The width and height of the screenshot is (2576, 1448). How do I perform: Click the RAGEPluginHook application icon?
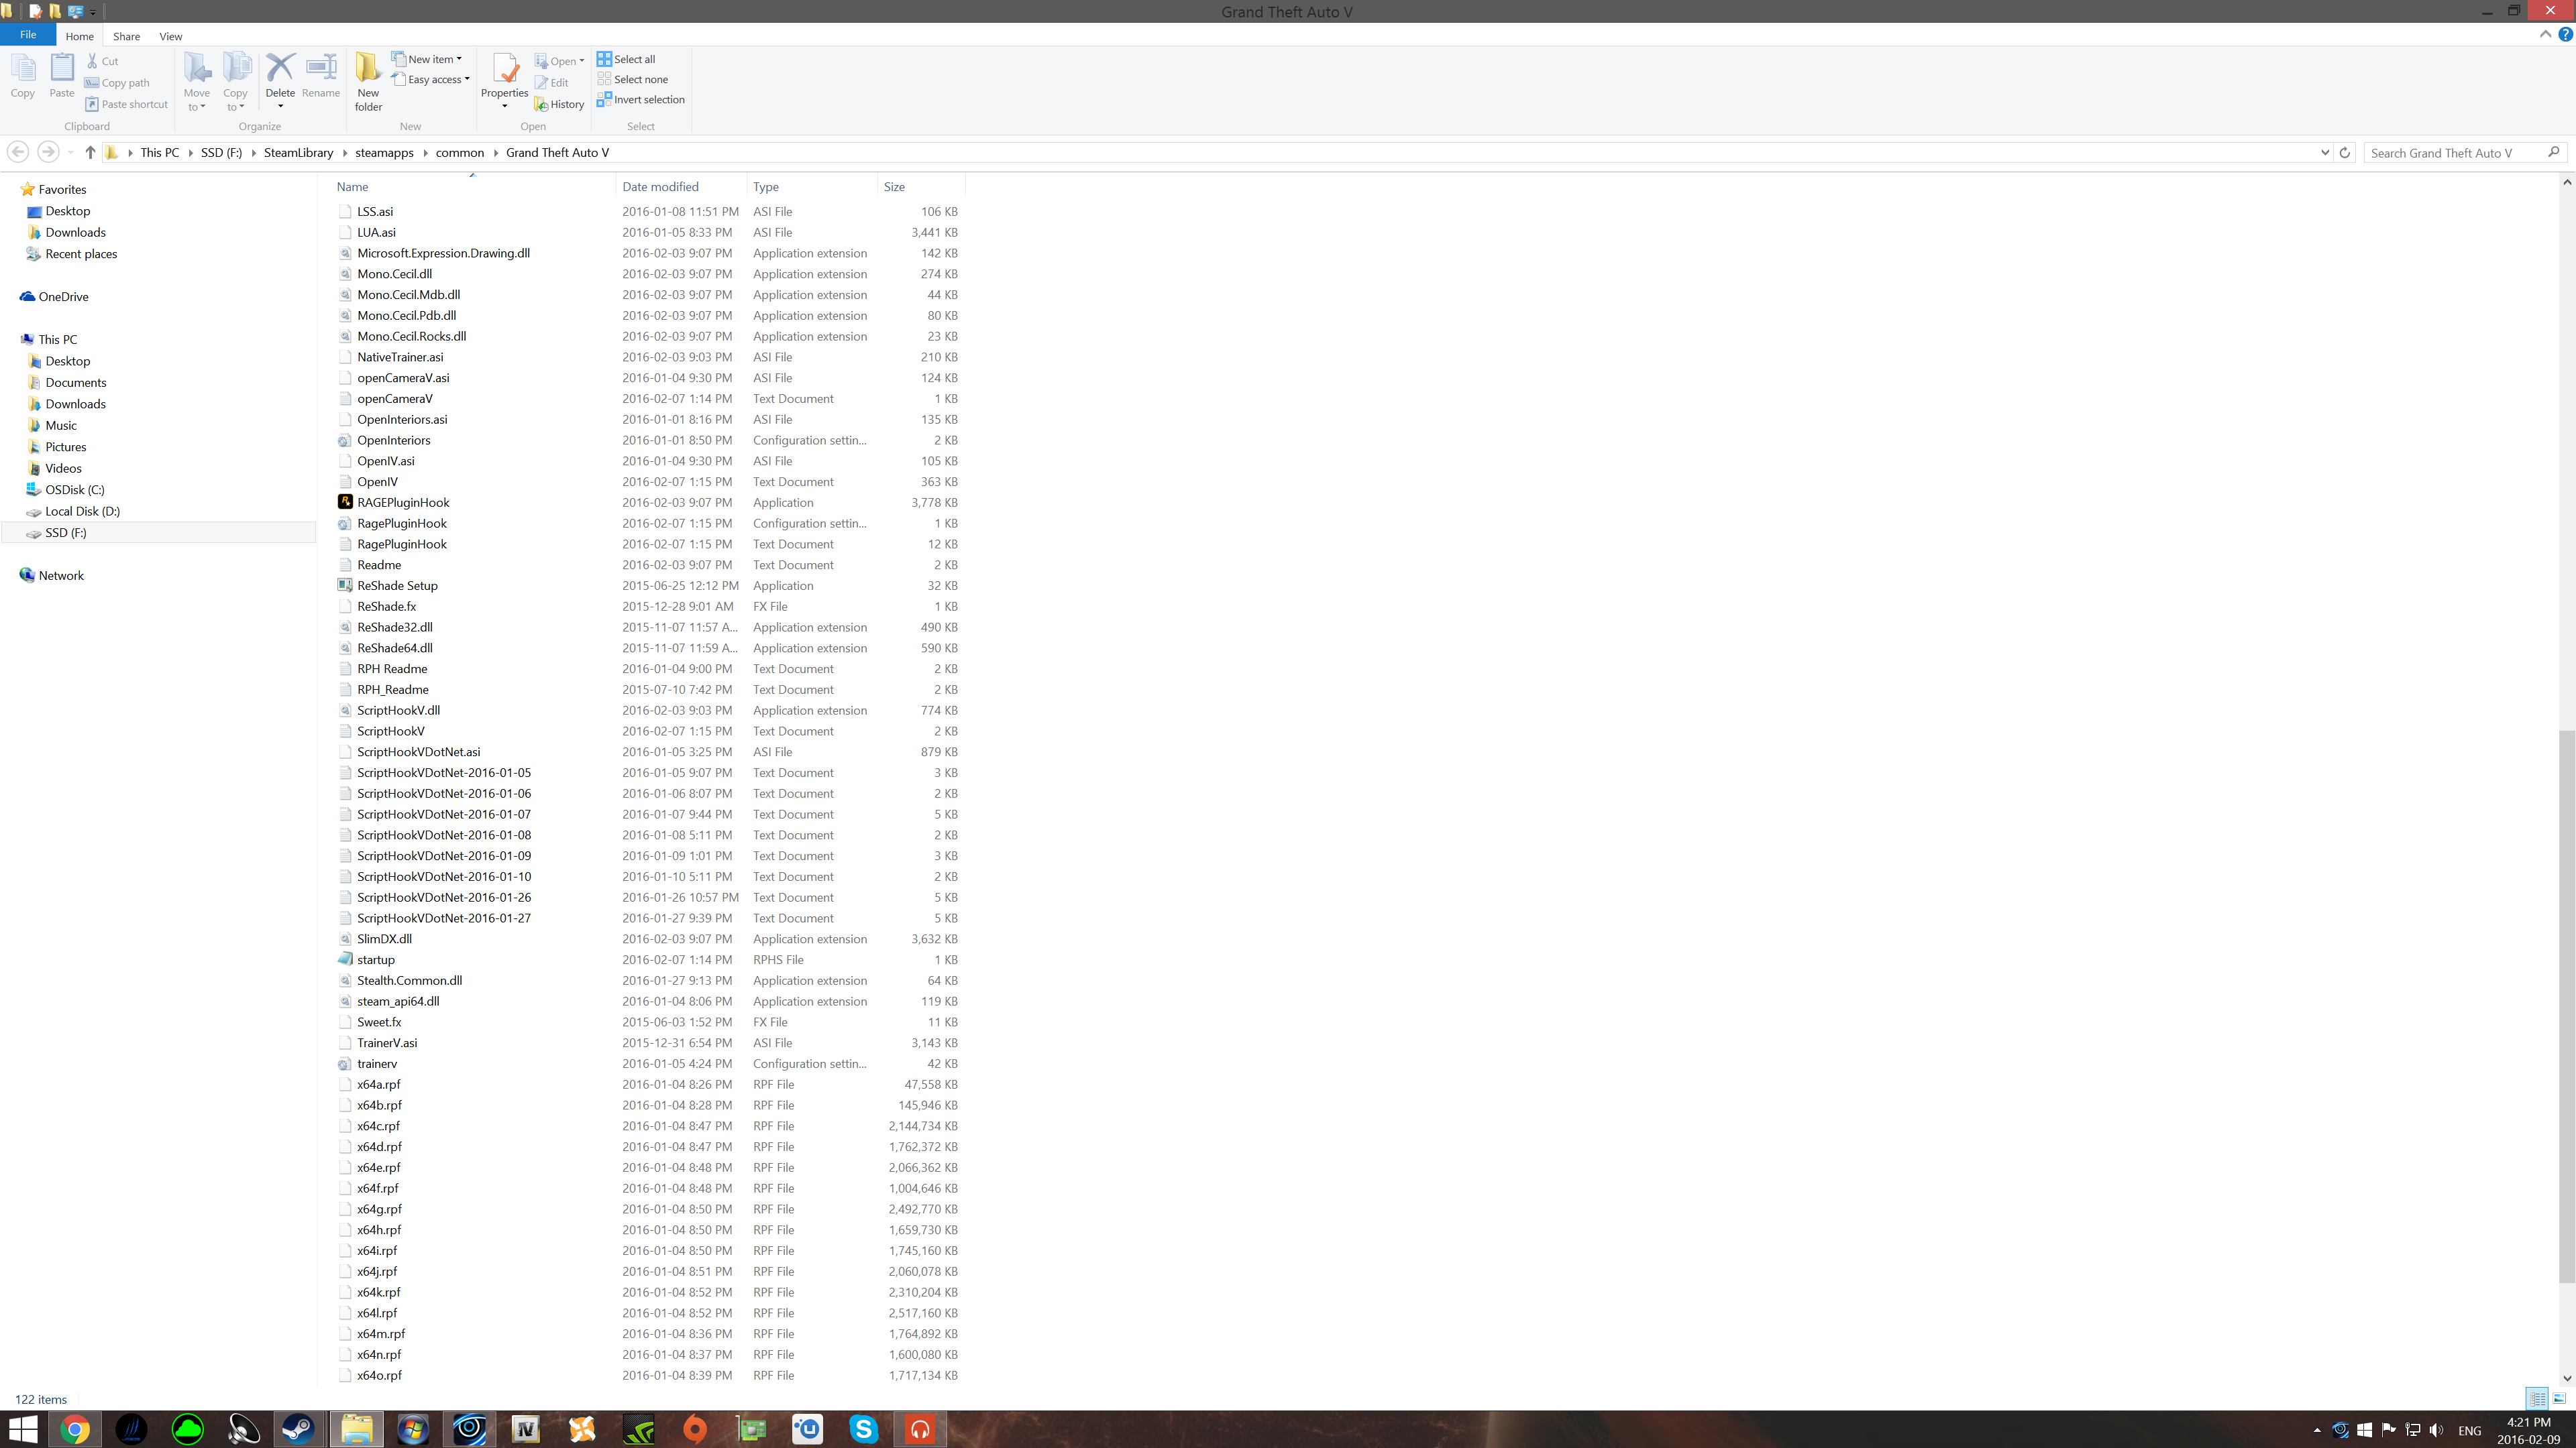(x=345, y=501)
